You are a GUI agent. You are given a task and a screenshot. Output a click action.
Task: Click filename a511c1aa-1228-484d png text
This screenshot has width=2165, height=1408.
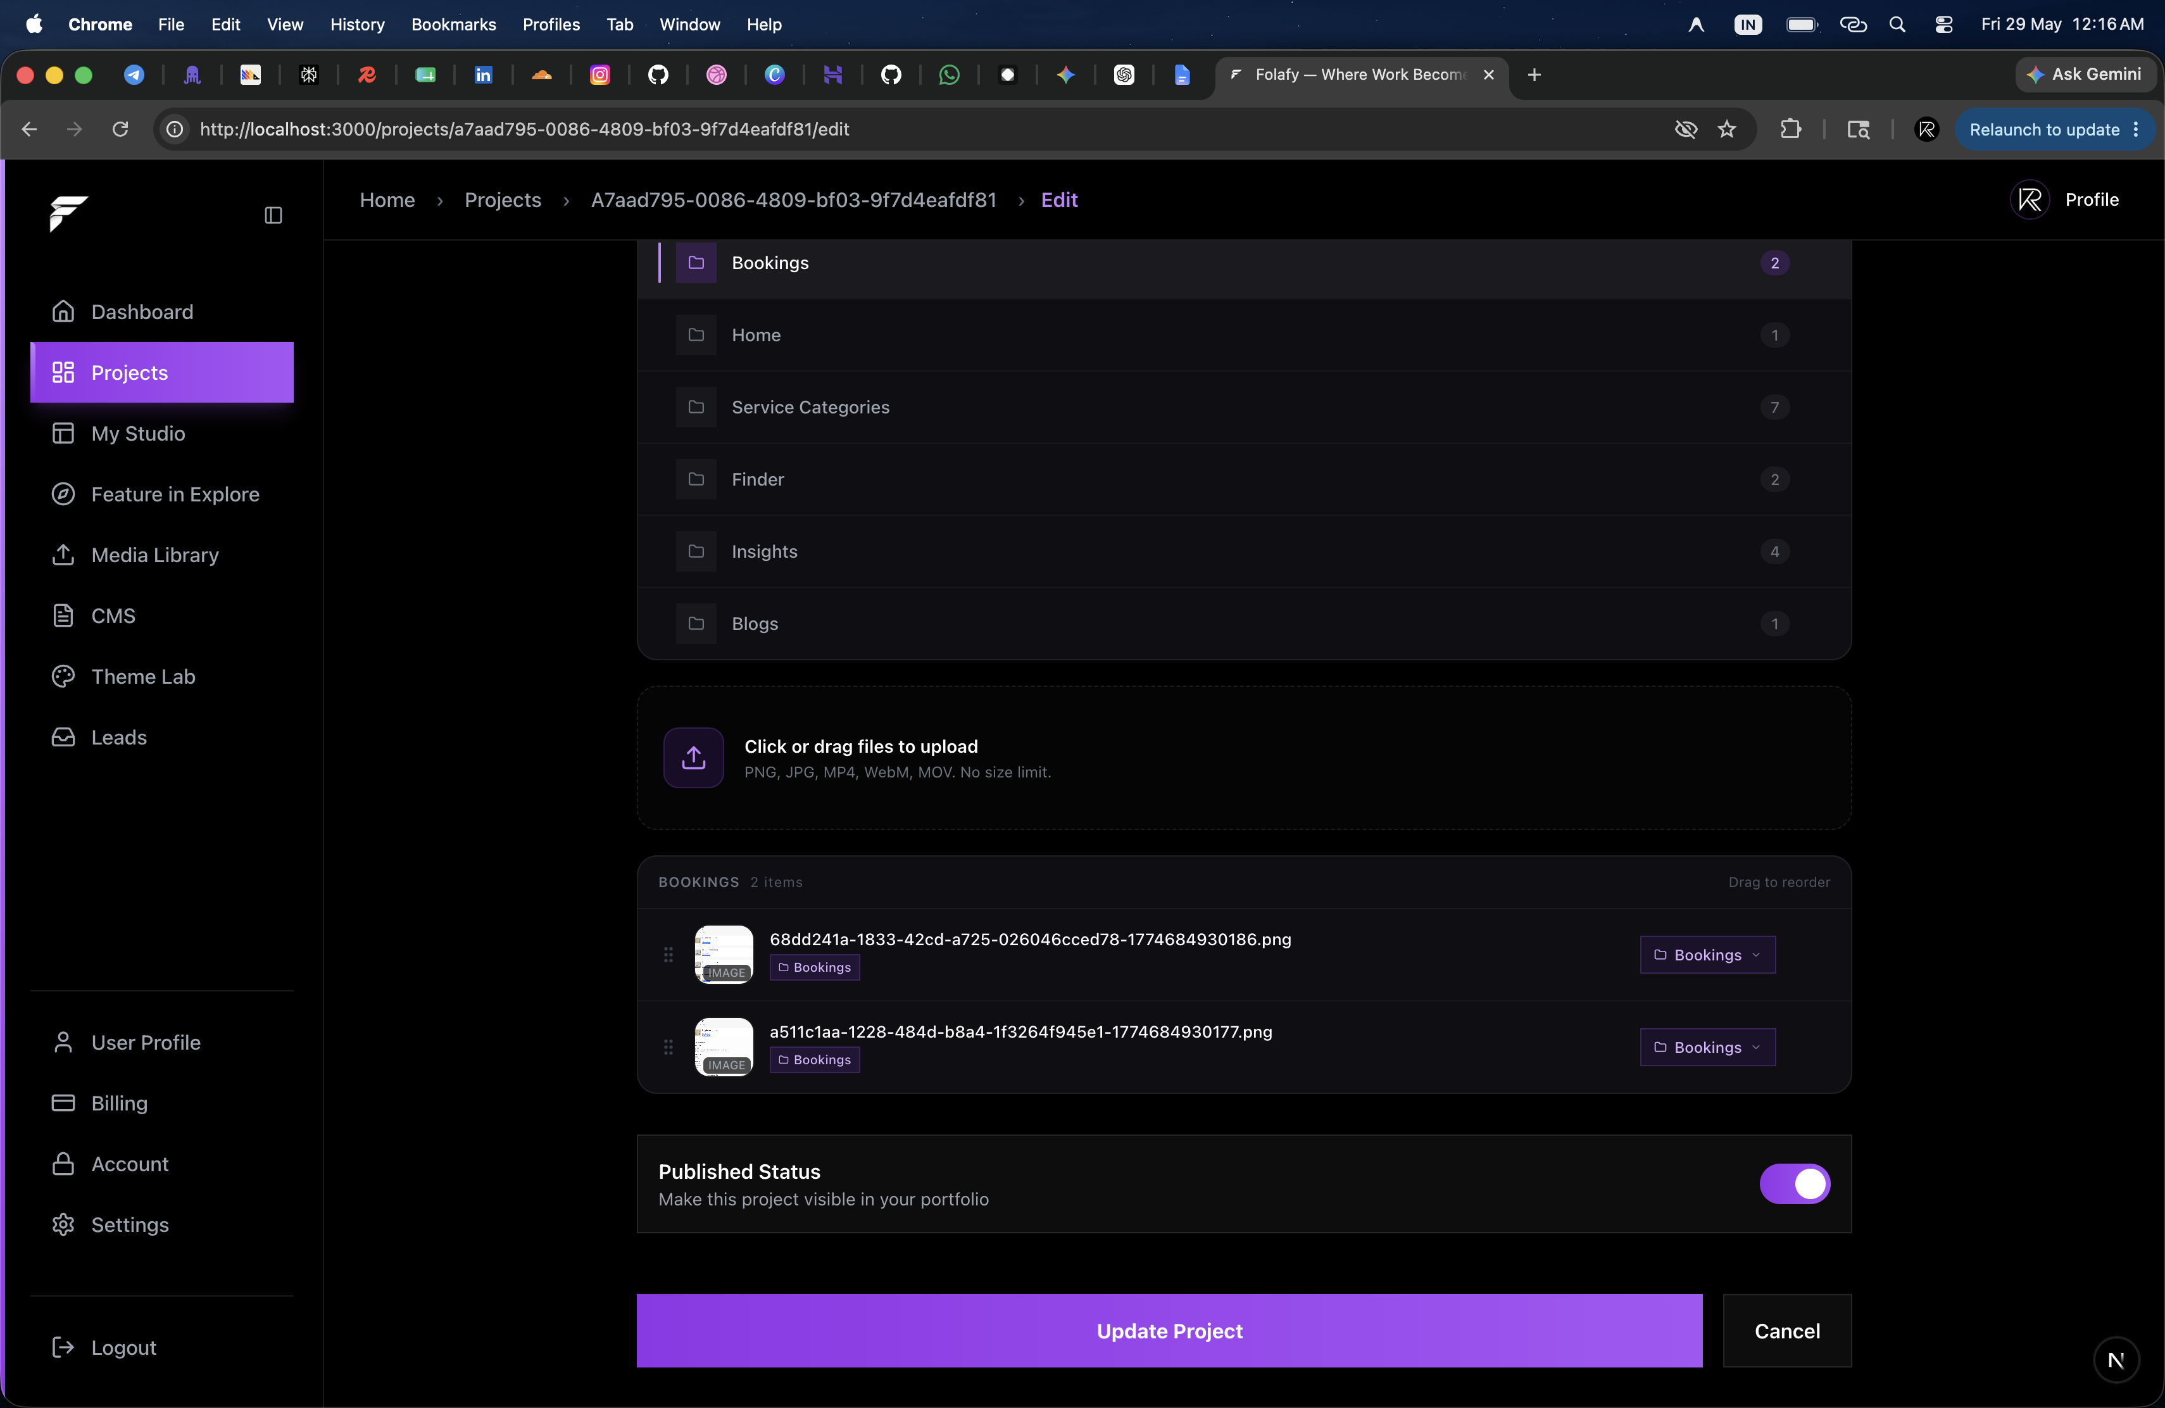1020,1033
